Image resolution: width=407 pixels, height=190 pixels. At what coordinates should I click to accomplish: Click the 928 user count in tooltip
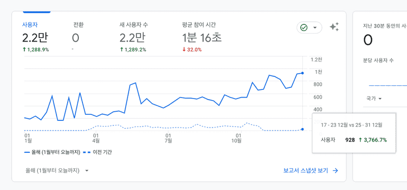point(350,140)
